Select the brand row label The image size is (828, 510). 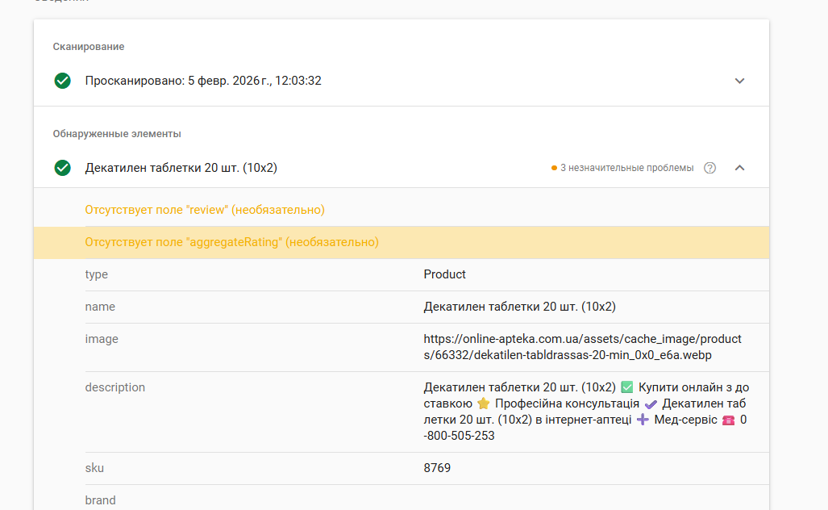coord(100,500)
